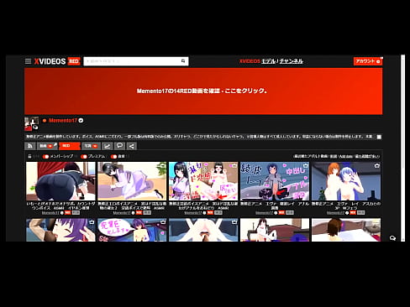Viewport: 410px width, 307px height.
Task: Open the チャンネル link in header
Action: [292, 61]
